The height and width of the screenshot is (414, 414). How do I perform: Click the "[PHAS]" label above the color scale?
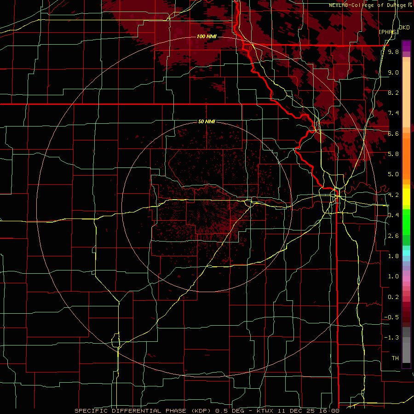click(x=389, y=32)
